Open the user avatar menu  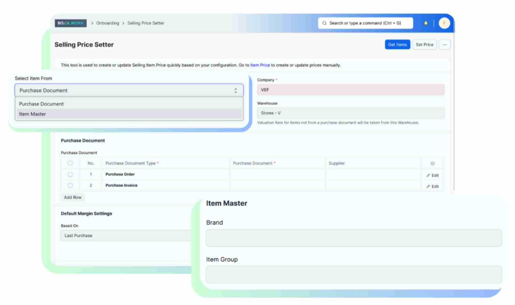(x=444, y=23)
